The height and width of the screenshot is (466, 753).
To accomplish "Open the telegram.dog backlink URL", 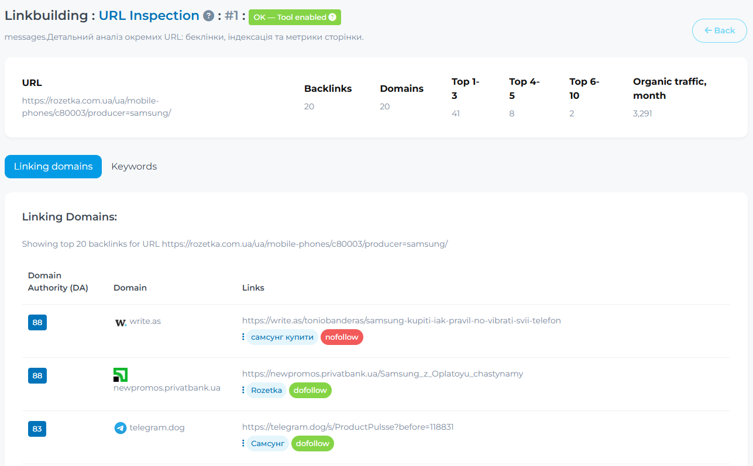I will pos(348,427).
